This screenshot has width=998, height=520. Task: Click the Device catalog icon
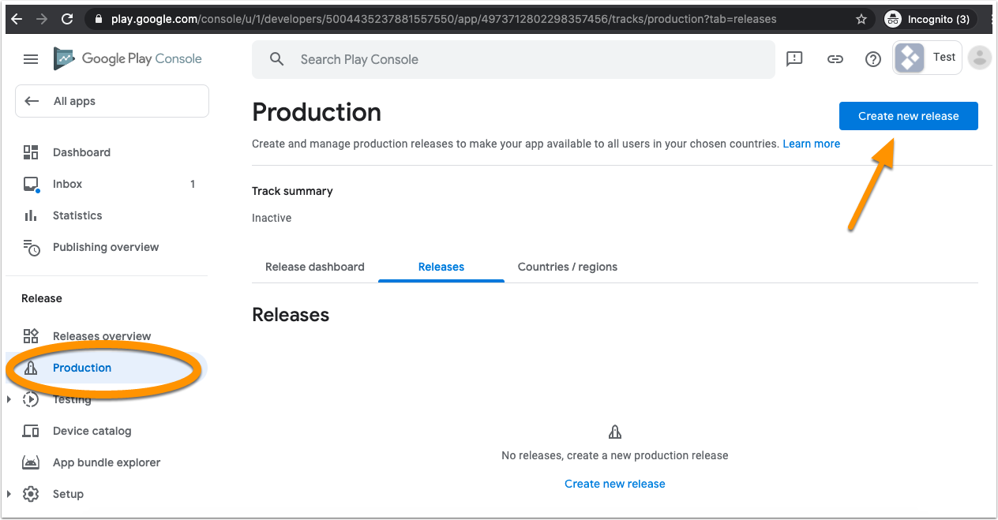click(31, 431)
